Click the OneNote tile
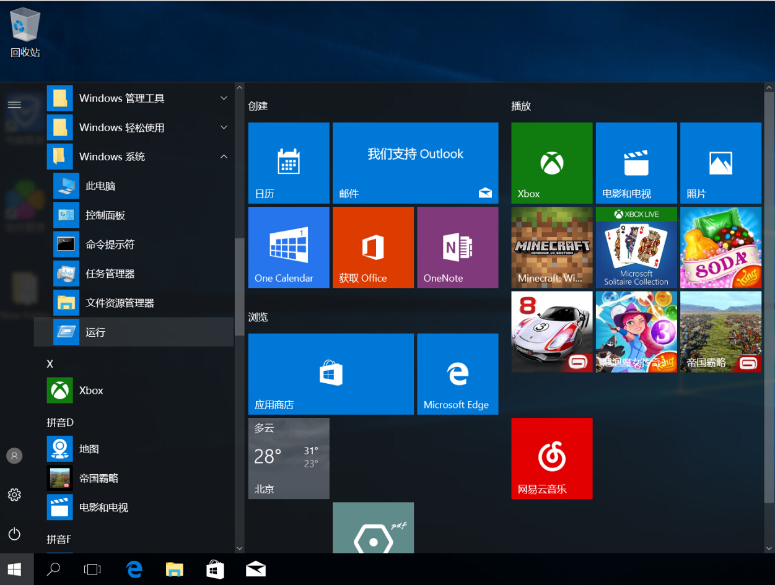 pos(457,247)
